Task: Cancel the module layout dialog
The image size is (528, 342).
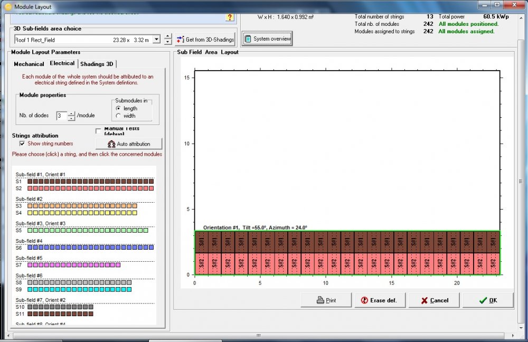Action: (x=434, y=300)
